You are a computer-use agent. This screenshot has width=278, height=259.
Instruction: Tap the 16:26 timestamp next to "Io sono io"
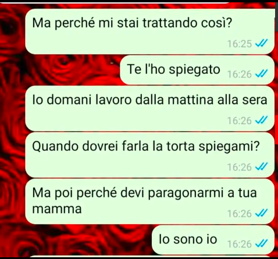click(x=240, y=244)
